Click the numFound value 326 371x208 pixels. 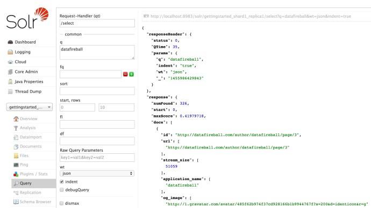183,103
